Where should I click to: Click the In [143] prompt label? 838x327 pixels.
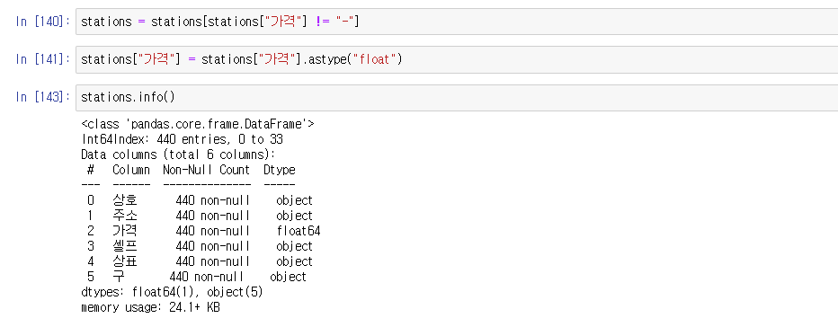click(x=42, y=98)
